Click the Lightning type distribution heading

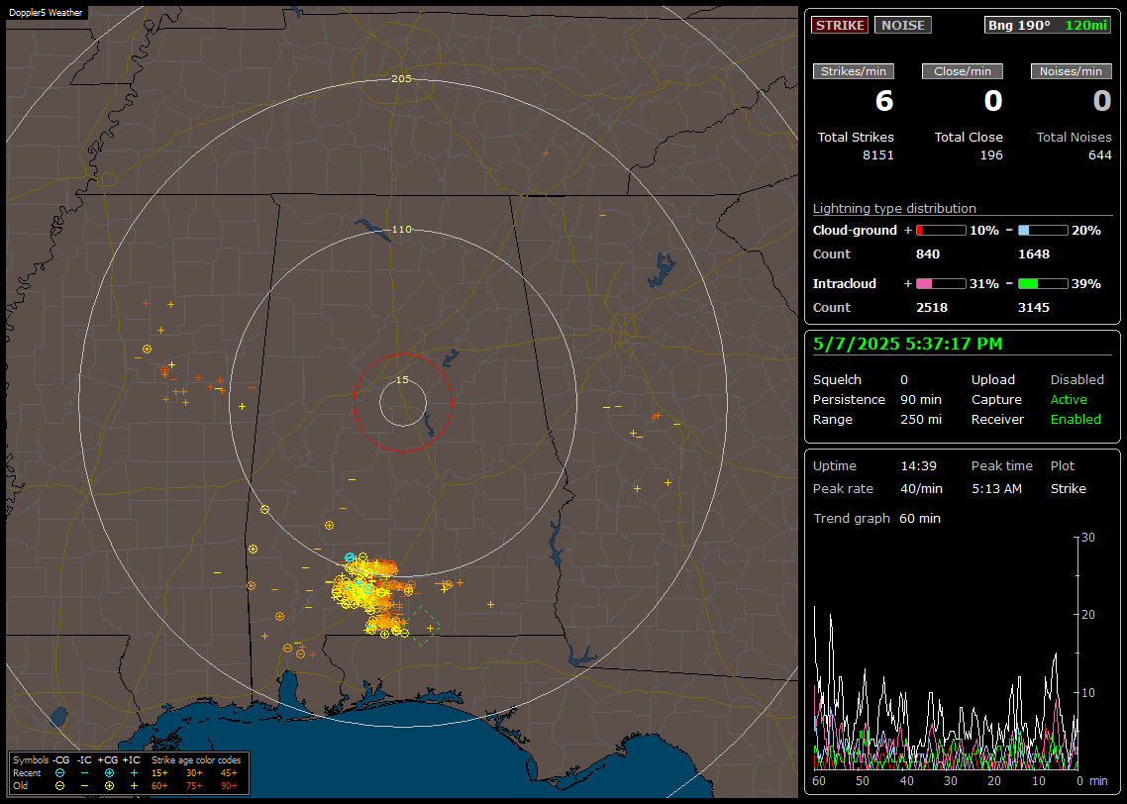(894, 208)
